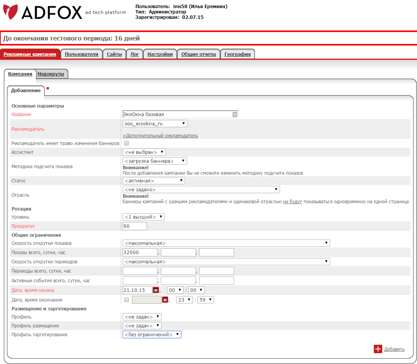This screenshot has height=364, width=417.
Task: Expand Профиль таргетирования dropdown
Action: (152, 335)
